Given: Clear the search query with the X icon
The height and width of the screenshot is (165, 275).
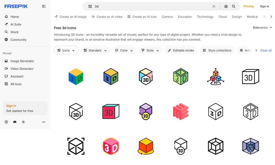Looking at the screenshot, I should click(x=214, y=6).
